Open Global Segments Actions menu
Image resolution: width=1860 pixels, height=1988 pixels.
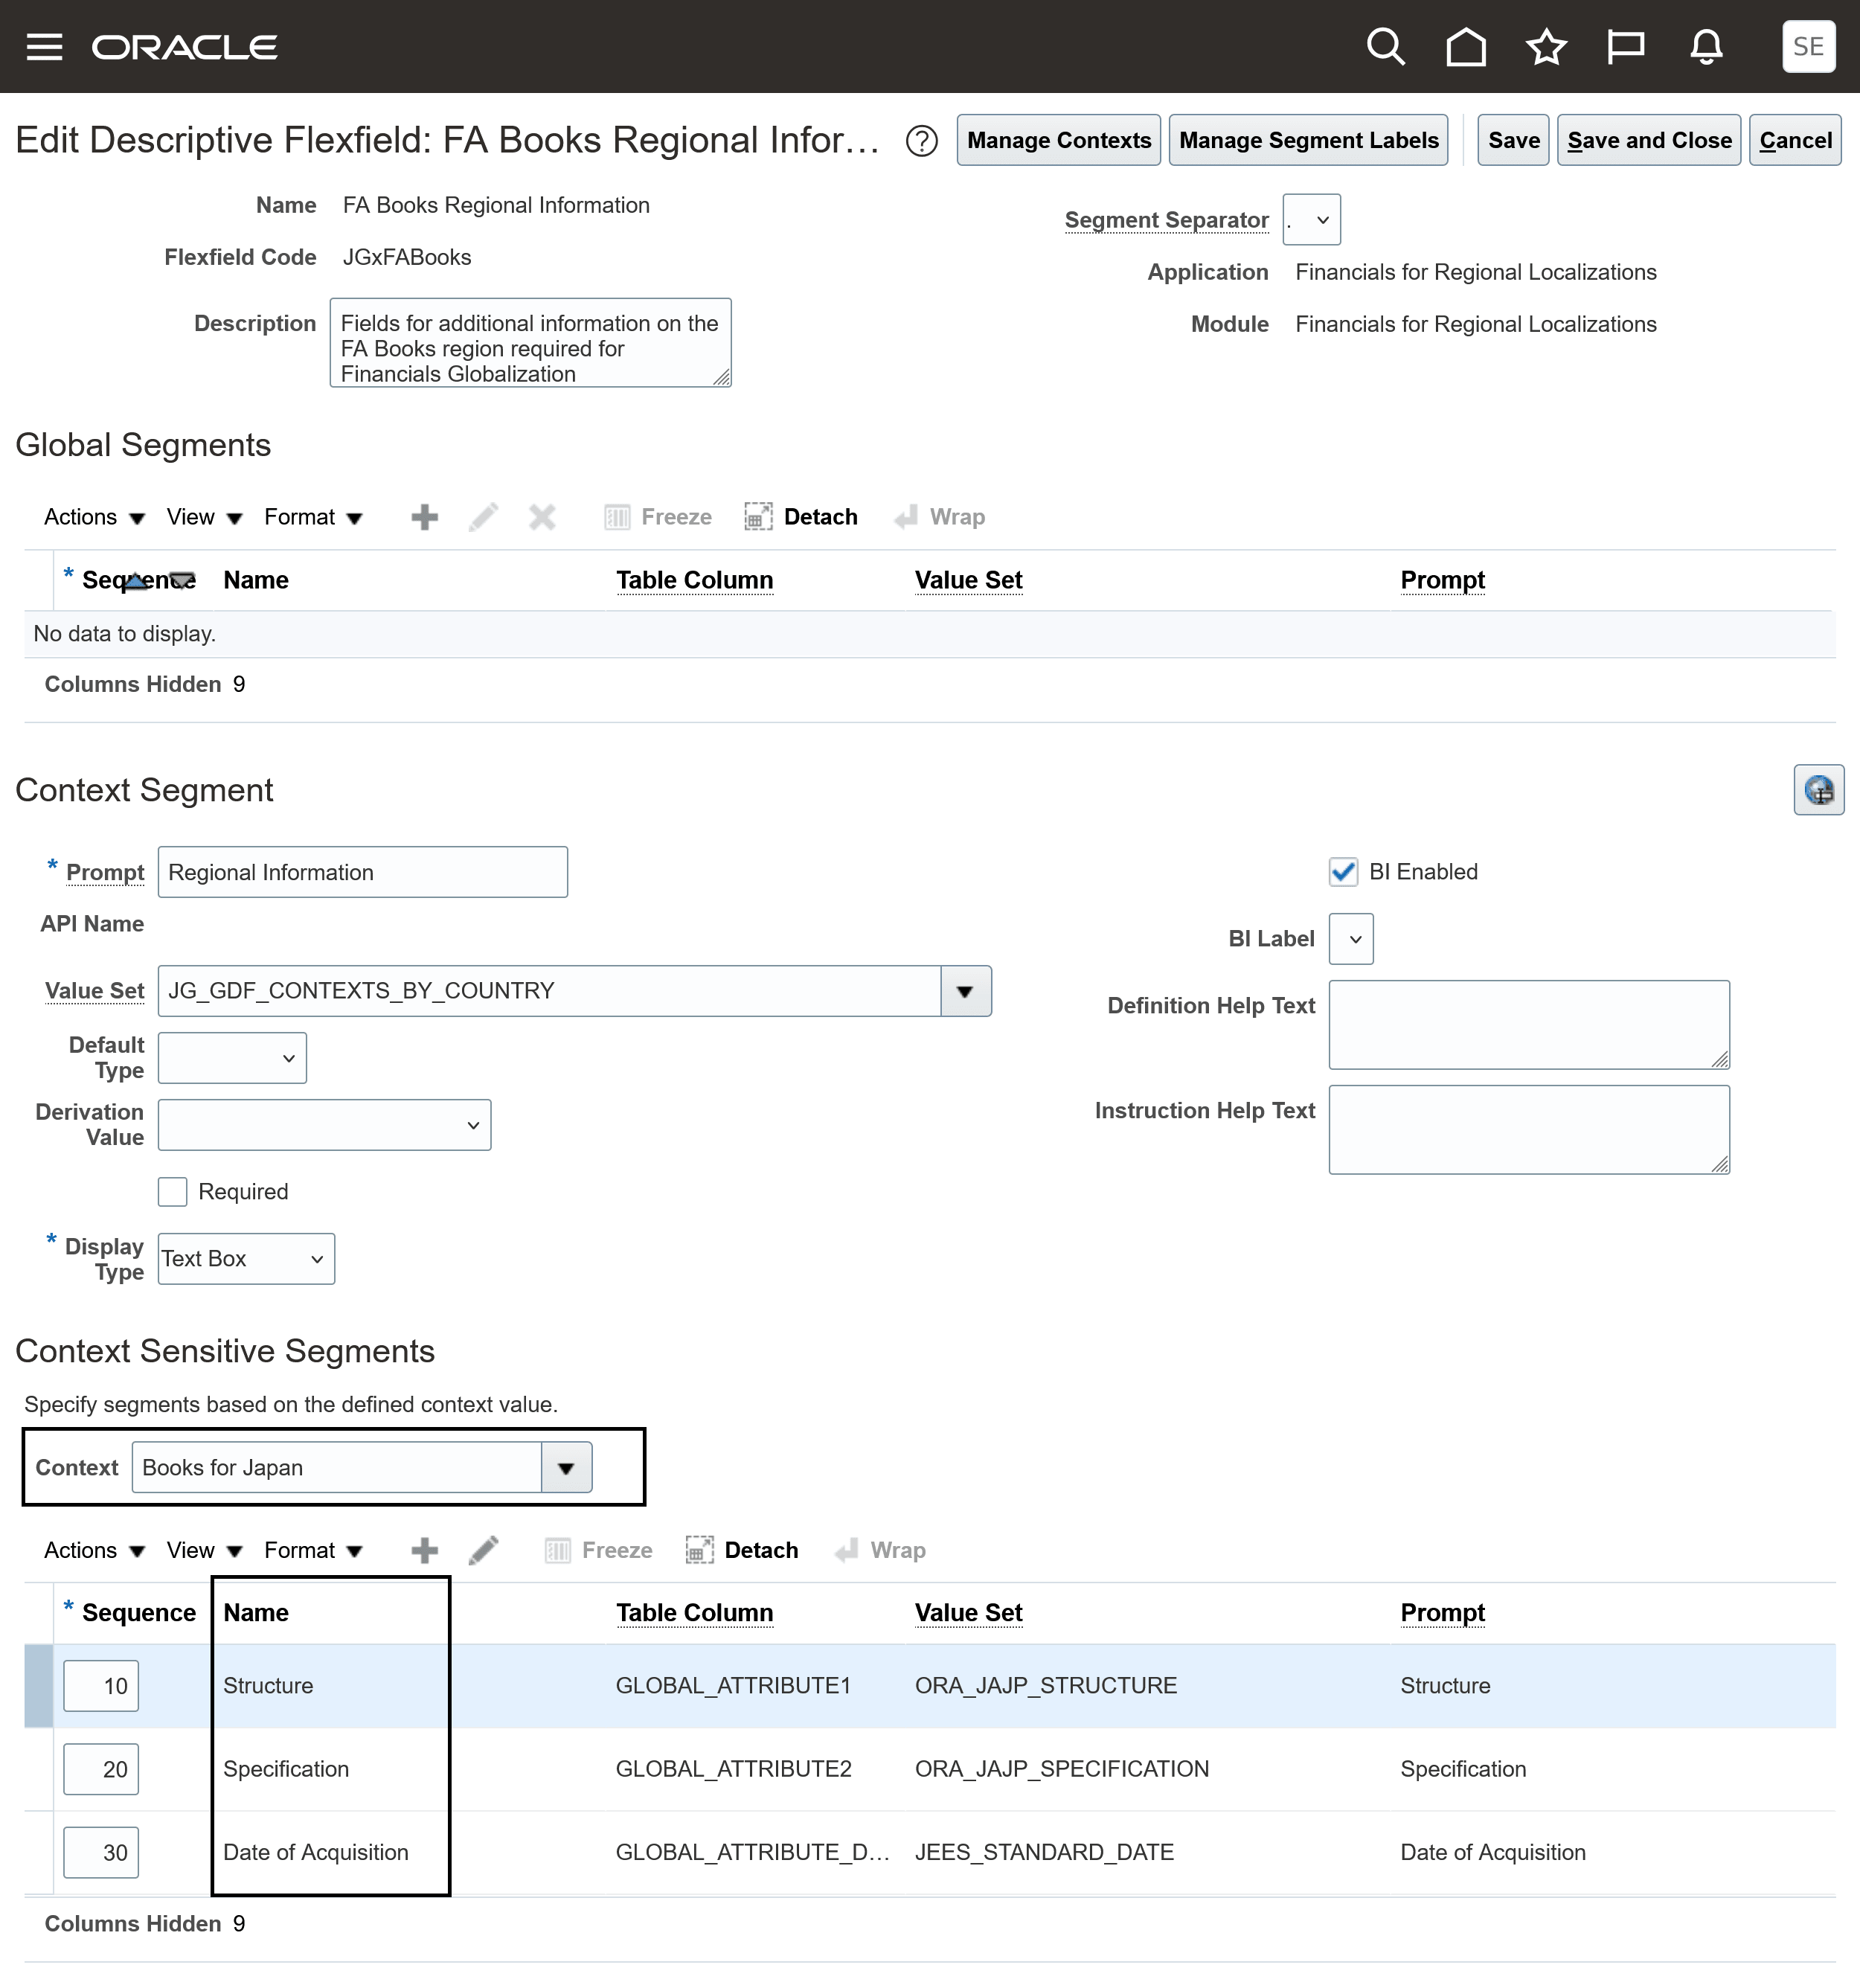(94, 517)
